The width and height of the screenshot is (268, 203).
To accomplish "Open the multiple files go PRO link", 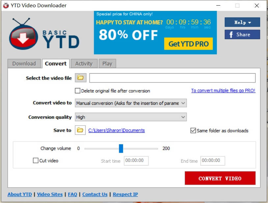I will (x=223, y=90).
